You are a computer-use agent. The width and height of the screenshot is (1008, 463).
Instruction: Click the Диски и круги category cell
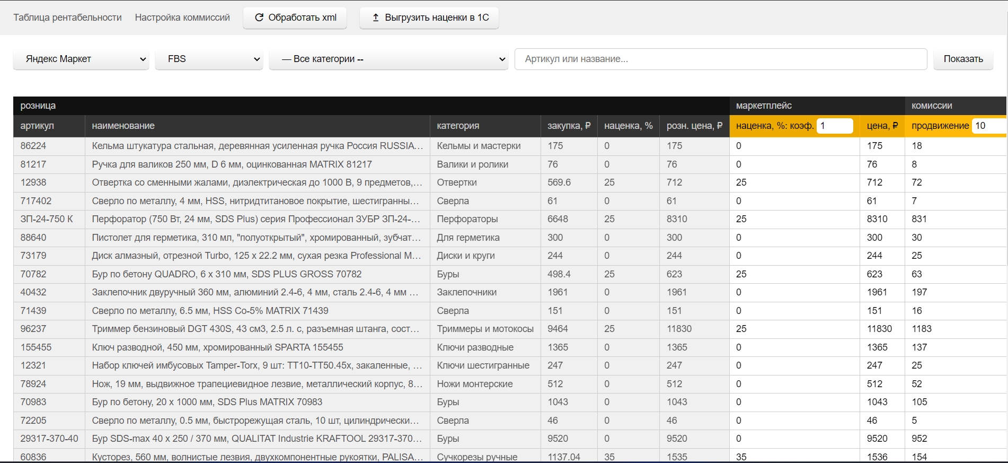(x=485, y=256)
